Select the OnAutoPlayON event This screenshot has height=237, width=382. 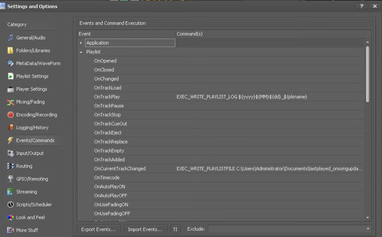pos(110,187)
